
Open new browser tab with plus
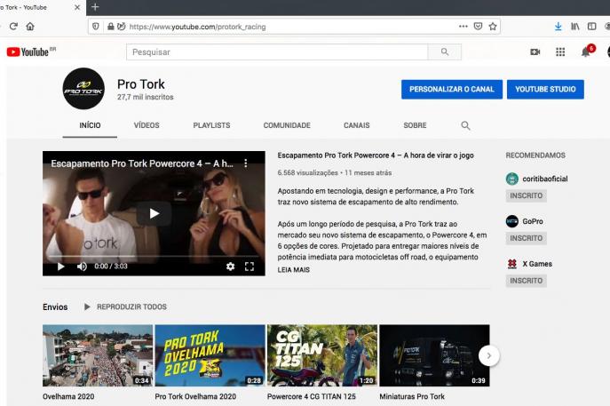(95, 7)
